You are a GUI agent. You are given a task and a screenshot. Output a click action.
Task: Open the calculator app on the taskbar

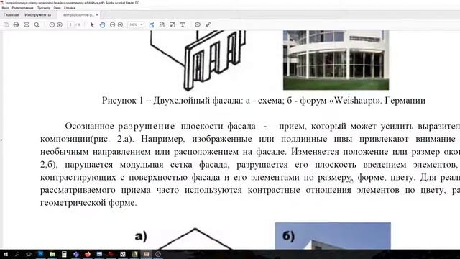[64, 254]
